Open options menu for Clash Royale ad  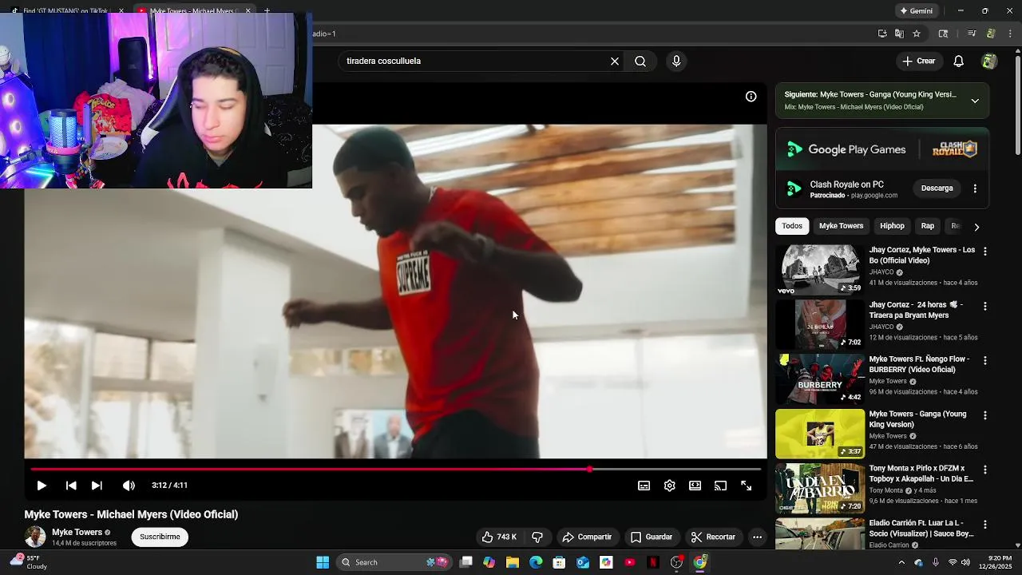click(x=975, y=188)
